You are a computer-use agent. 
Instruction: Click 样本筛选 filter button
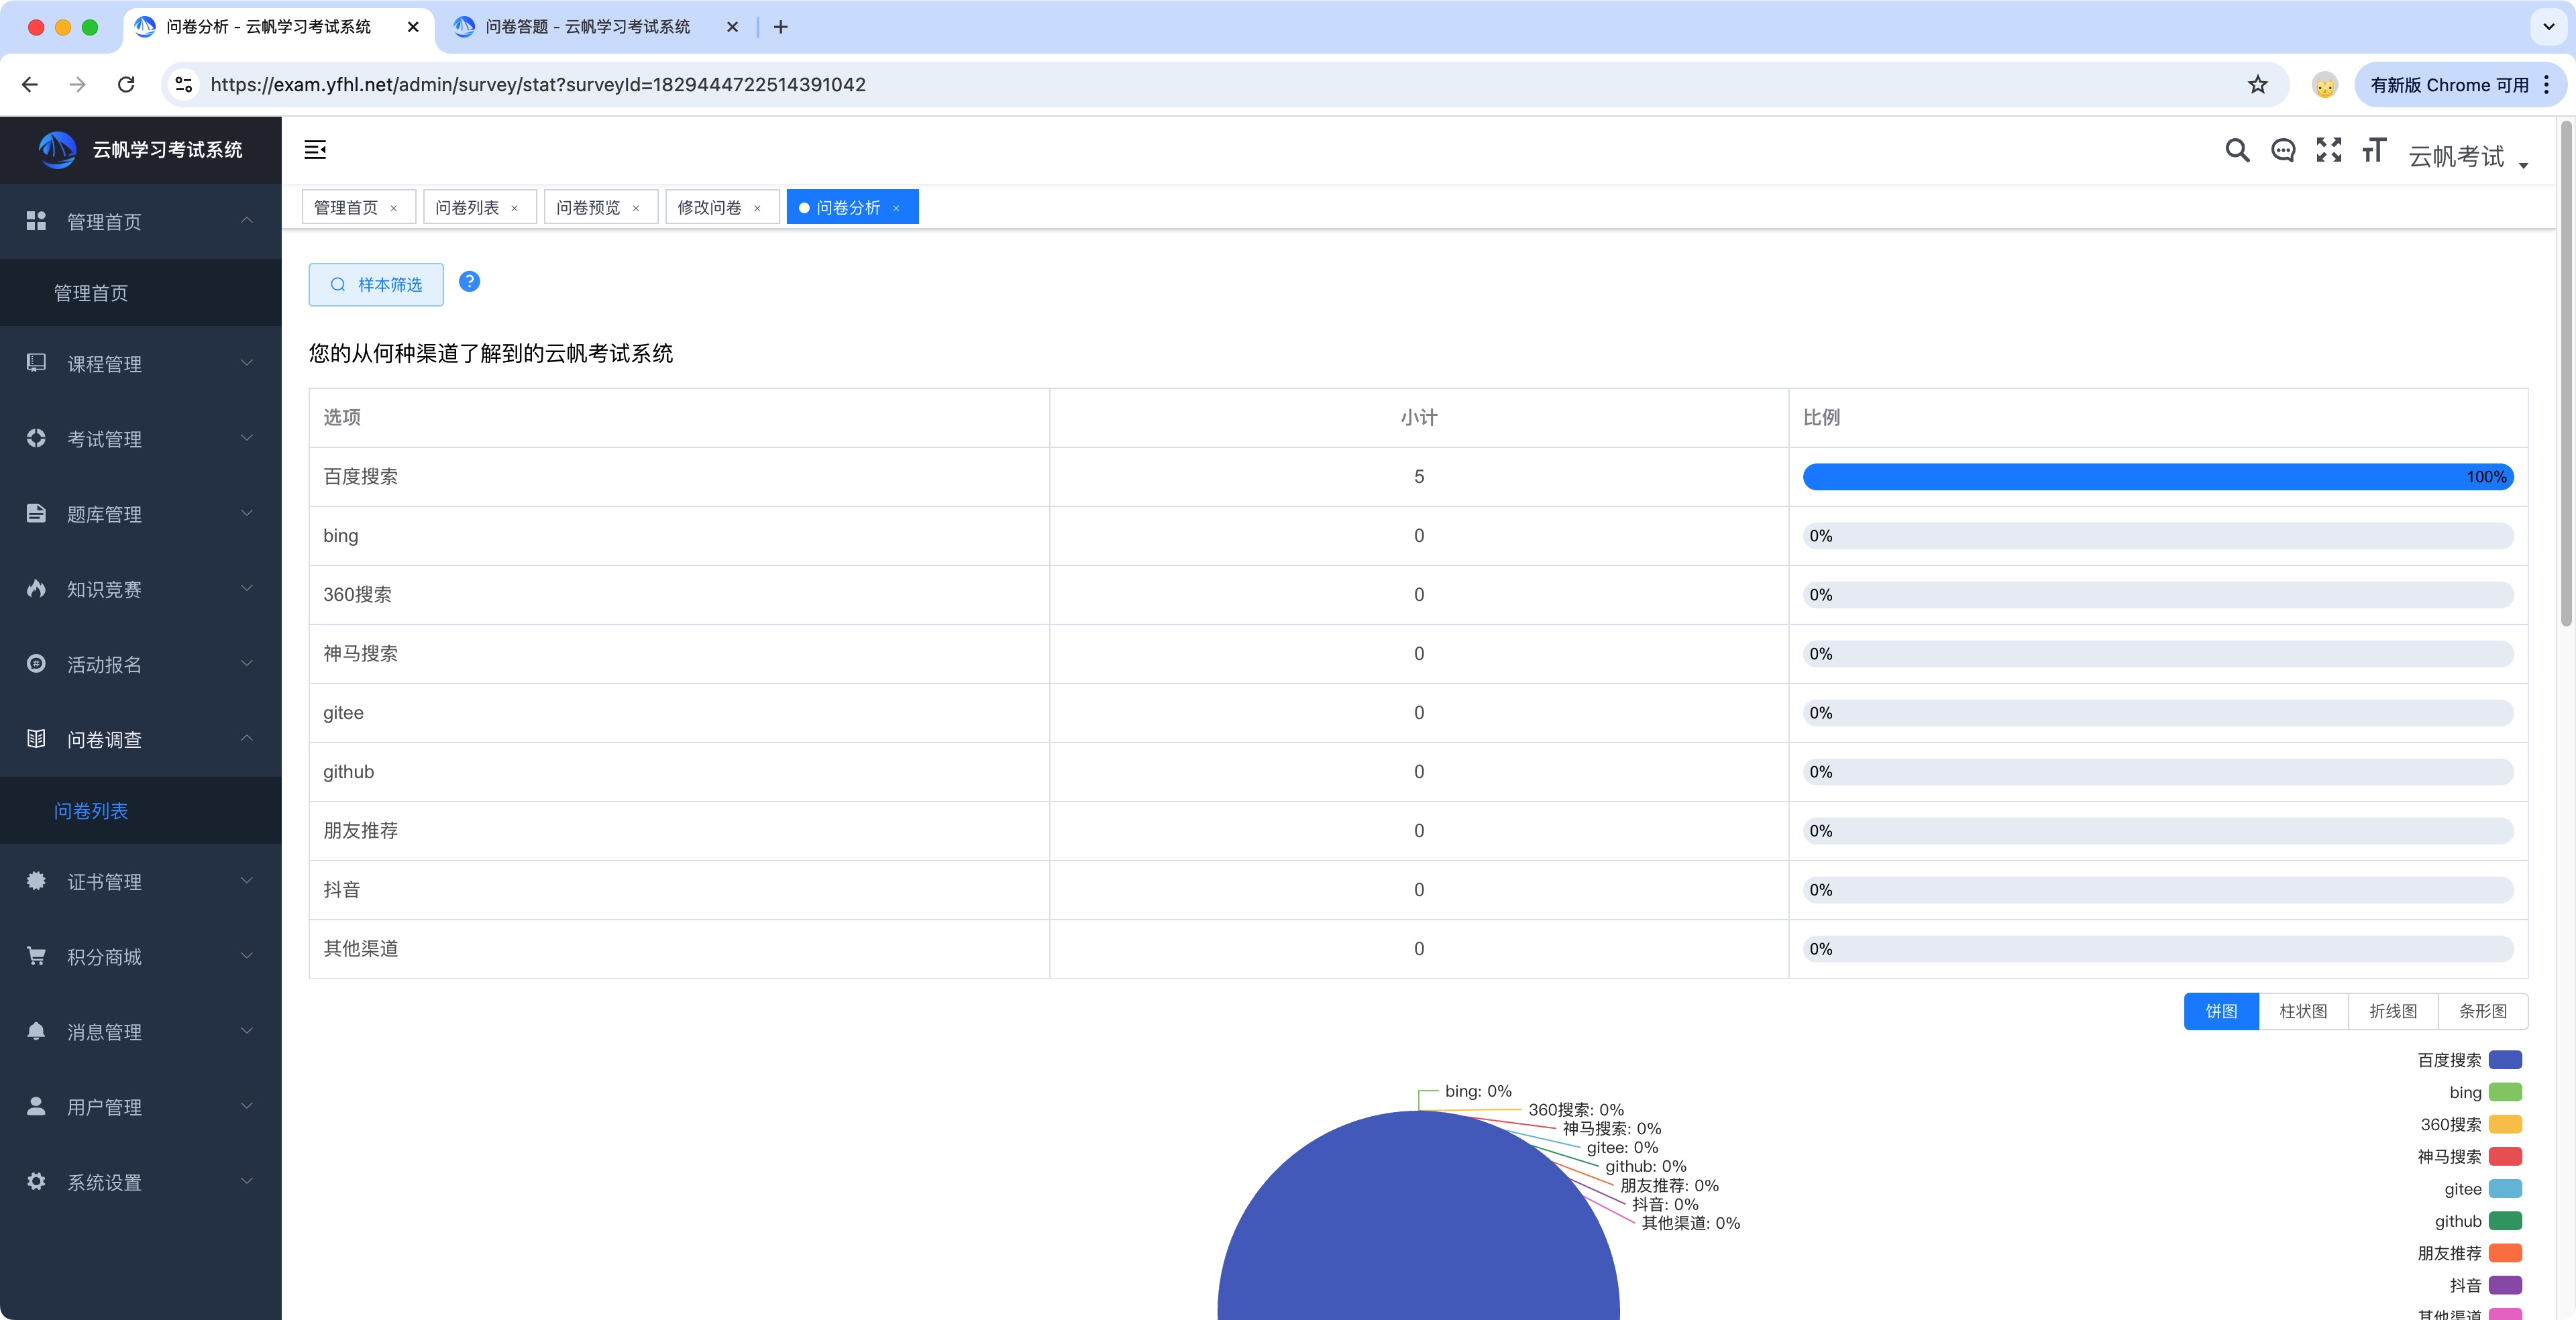(376, 285)
